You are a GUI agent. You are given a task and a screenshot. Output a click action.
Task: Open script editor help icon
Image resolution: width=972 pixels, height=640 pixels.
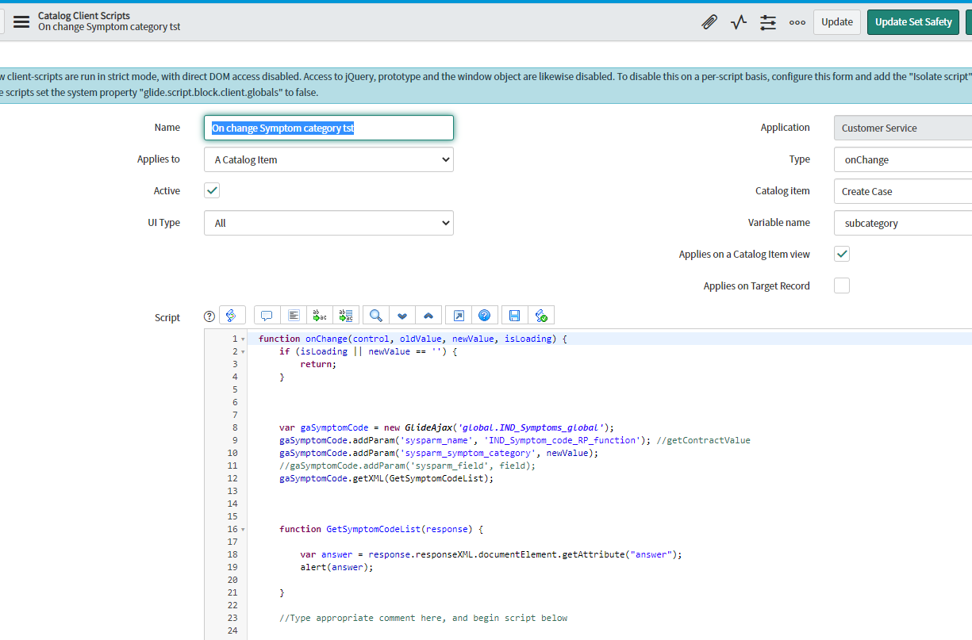click(484, 316)
